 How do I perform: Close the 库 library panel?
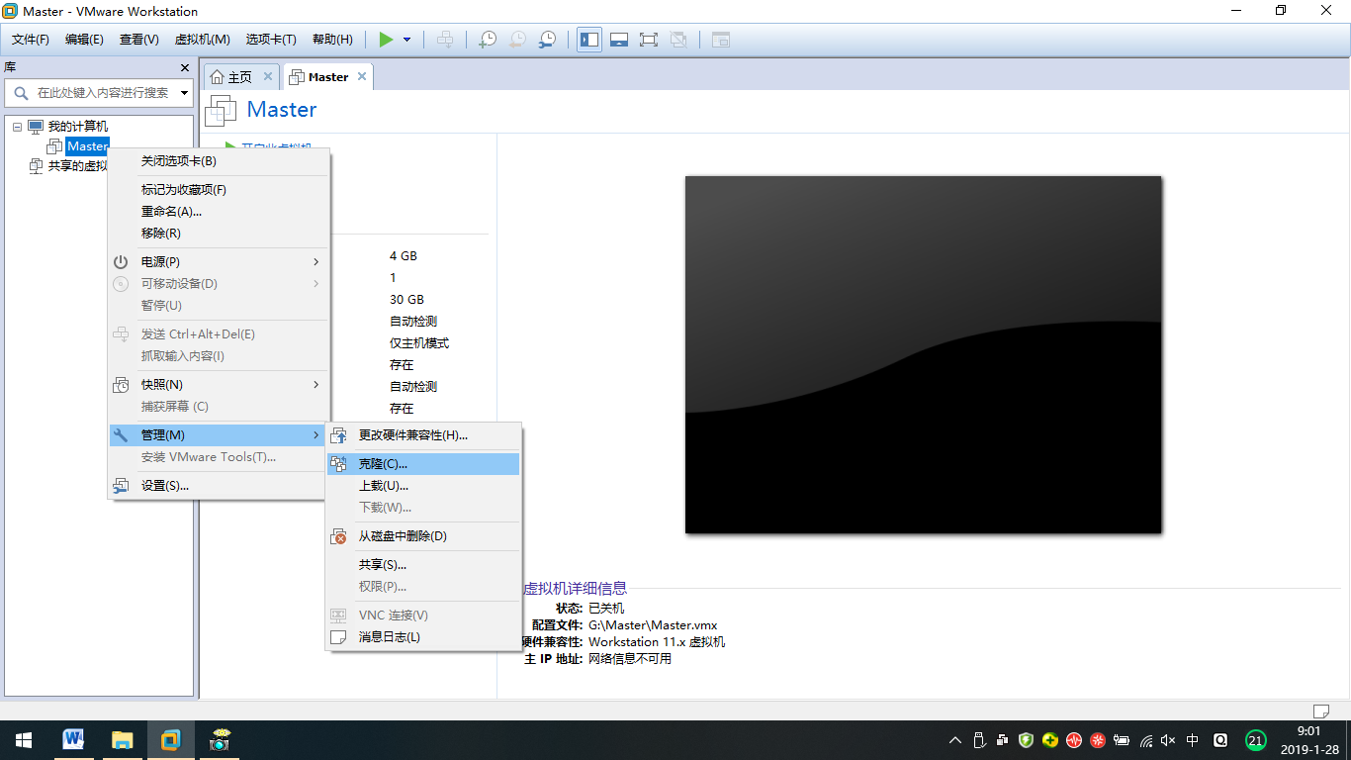coord(184,67)
